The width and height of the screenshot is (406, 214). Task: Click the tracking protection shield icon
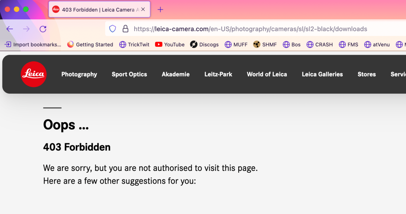[113, 29]
